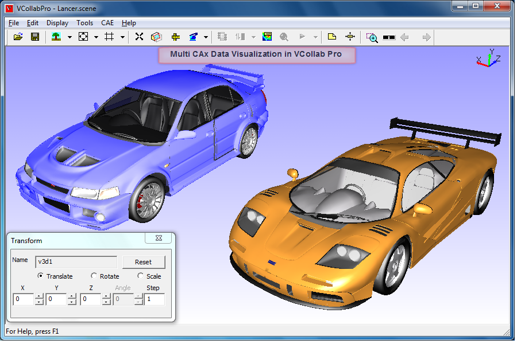Click the Step value input field
517x344 pixels.
click(x=155, y=299)
